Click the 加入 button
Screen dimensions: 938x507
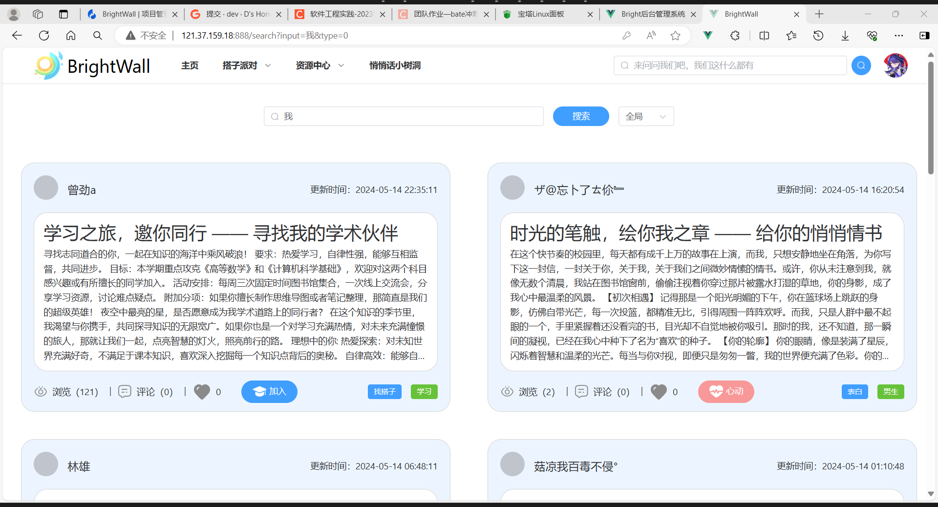coord(269,392)
